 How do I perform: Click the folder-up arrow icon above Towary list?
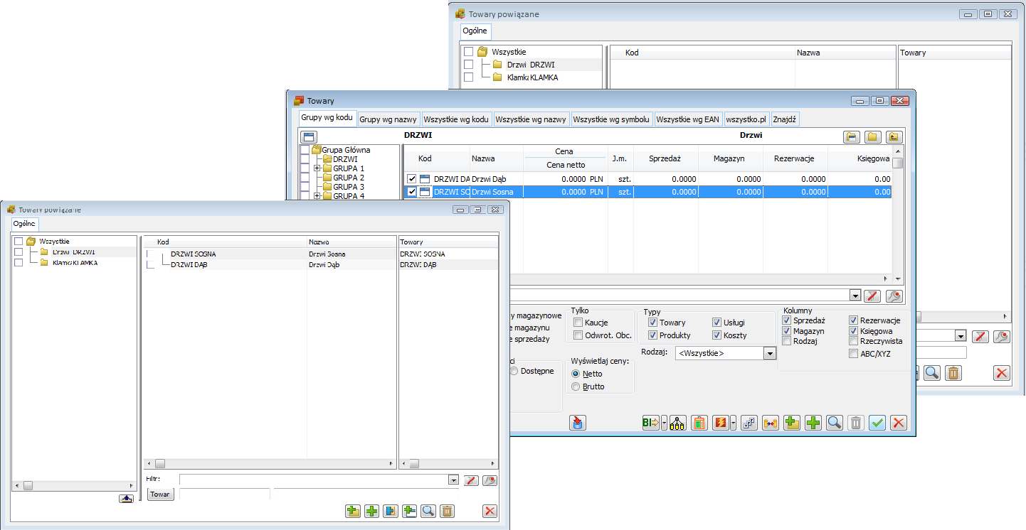coord(894,137)
